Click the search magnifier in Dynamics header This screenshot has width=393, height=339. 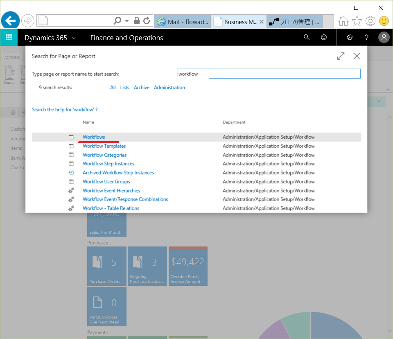307,37
